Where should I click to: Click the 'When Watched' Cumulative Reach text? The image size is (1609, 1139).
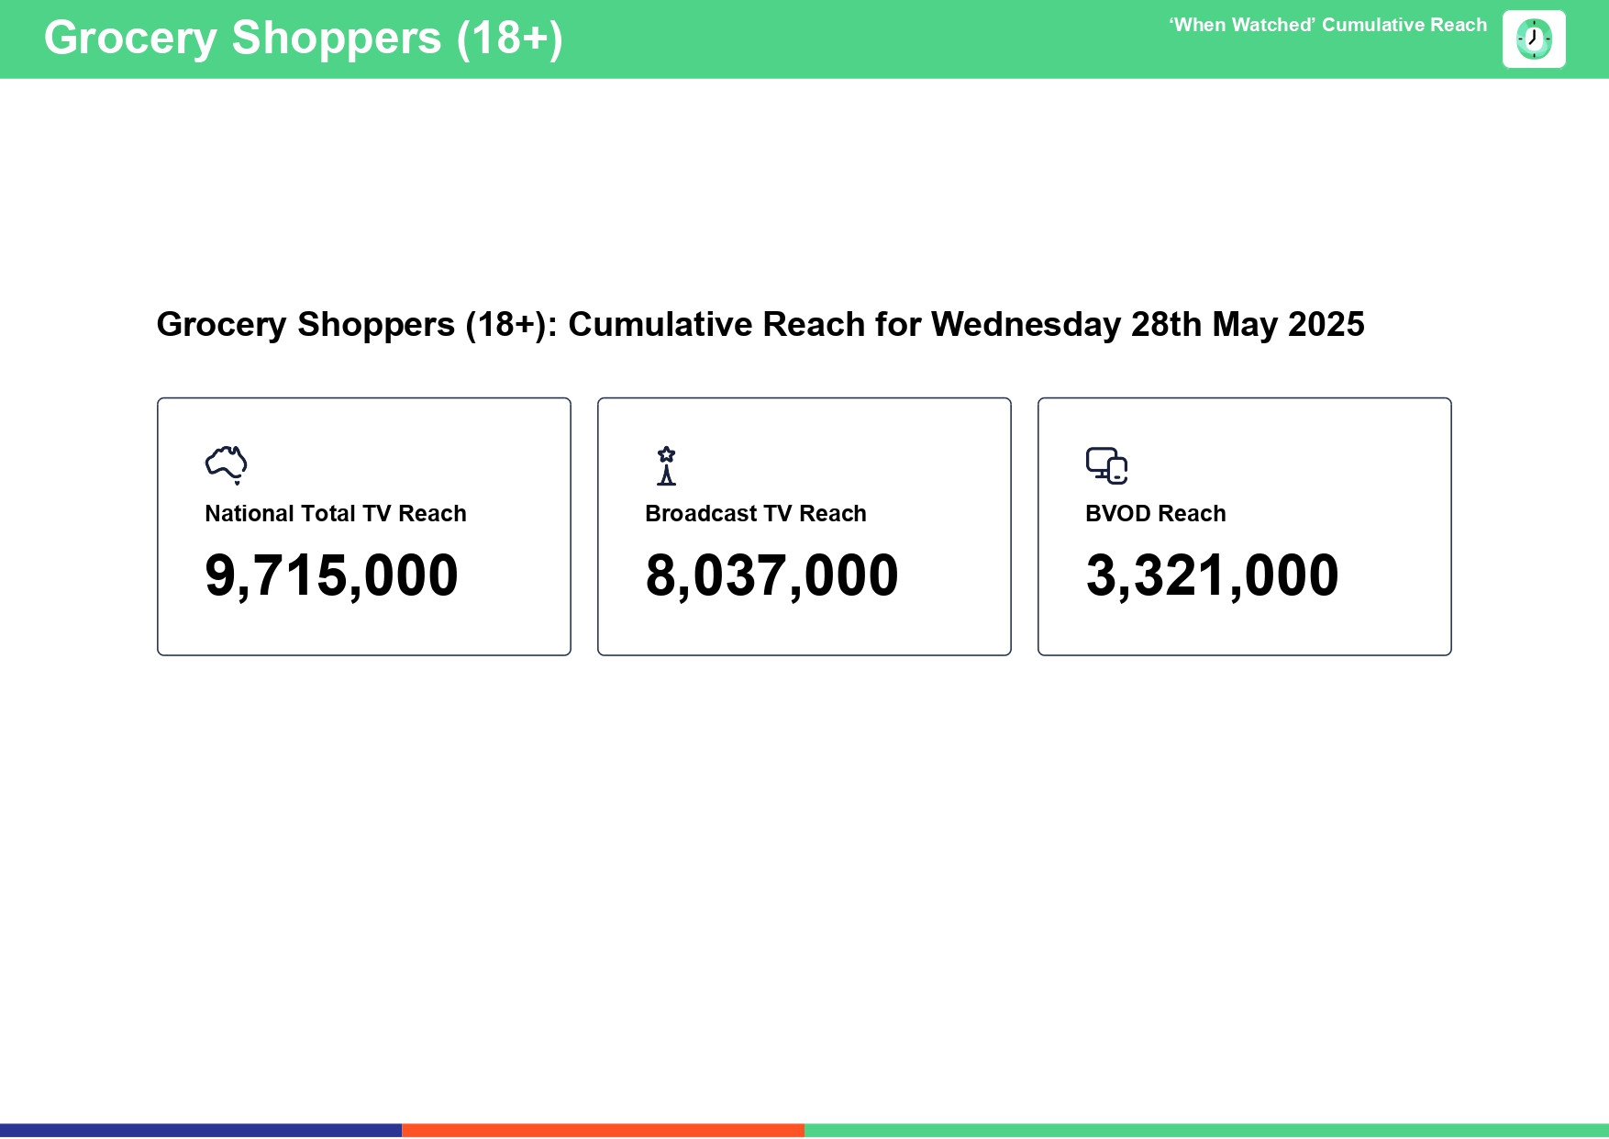tap(1326, 26)
